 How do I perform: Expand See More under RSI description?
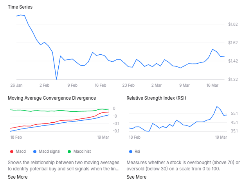click(x=137, y=177)
